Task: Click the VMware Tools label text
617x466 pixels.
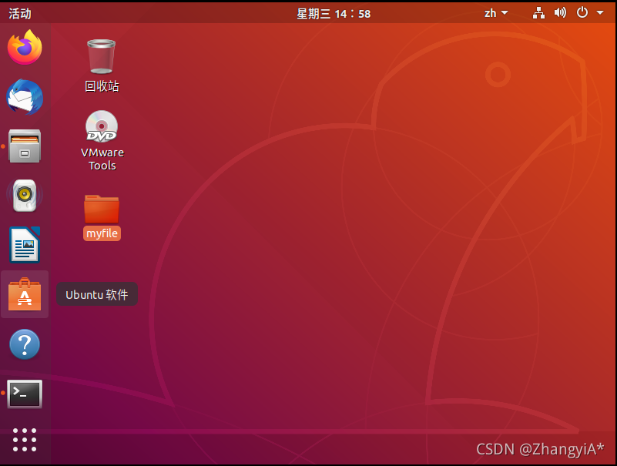Action: point(102,159)
